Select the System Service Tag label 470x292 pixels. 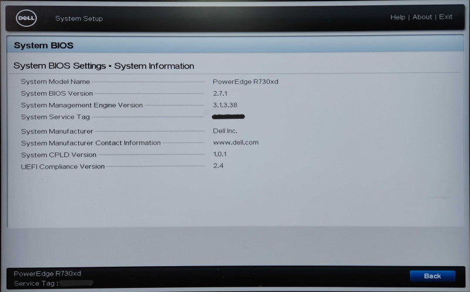55,117
